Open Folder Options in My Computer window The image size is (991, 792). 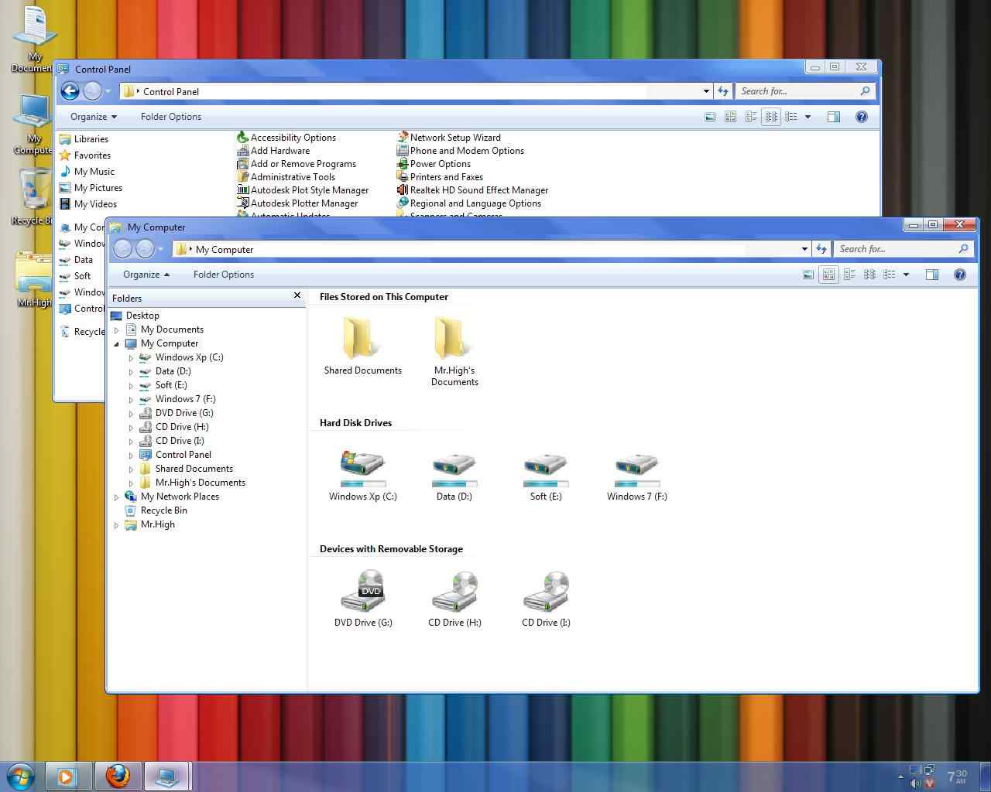224,275
